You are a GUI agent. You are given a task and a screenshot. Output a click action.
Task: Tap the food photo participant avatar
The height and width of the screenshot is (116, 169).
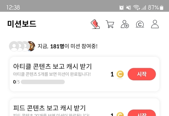[x=31, y=46]
